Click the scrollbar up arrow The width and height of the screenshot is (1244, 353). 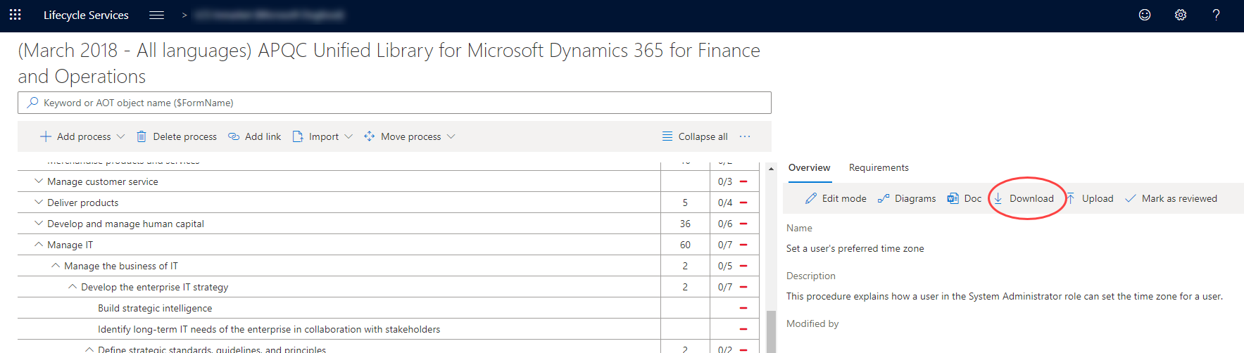771,169
